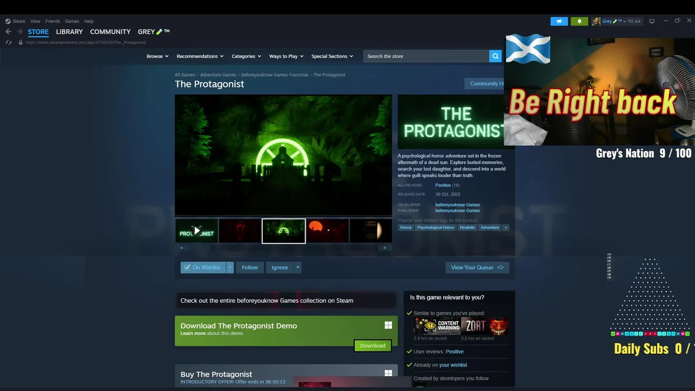Expand the Ways to Play dropdown
695x391 pixels.
pyautogui.click(x=287, y=56)
